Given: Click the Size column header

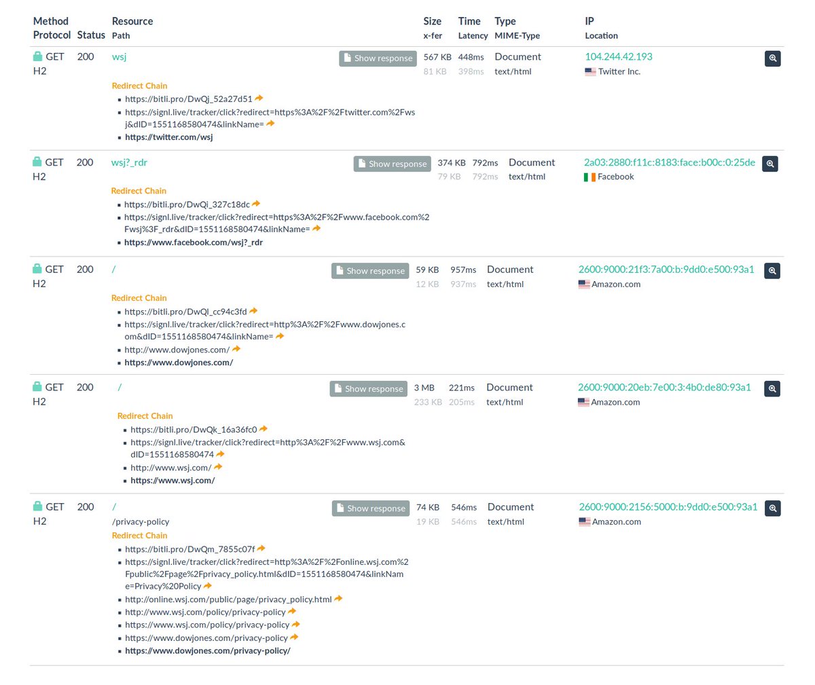Looking at the screenshot, I should [433, 21].
